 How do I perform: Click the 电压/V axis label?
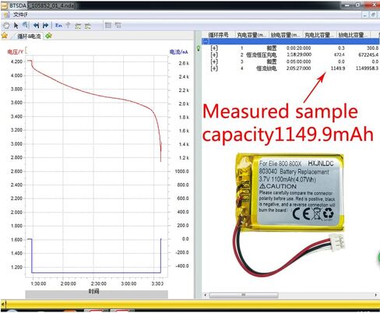(15, 51)
